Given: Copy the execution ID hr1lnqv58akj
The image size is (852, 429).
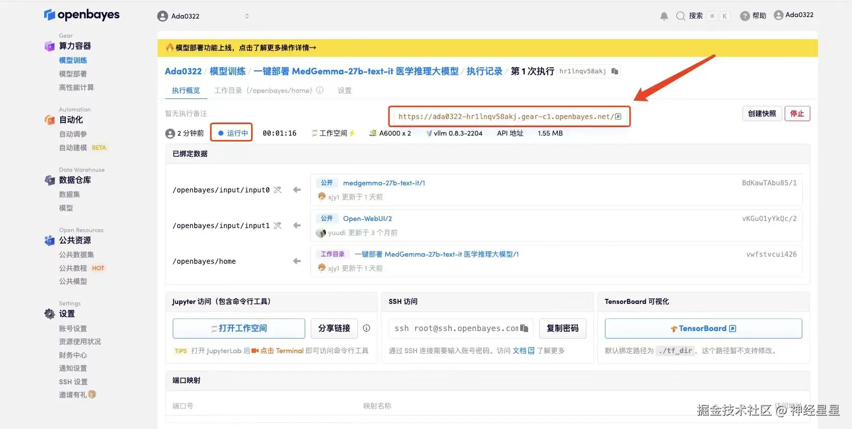Looking at the screenshot, I should tap(615, 71).
